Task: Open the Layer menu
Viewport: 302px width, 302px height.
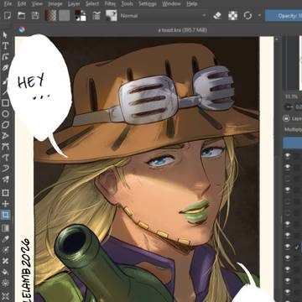Action: tap(74, 4)
